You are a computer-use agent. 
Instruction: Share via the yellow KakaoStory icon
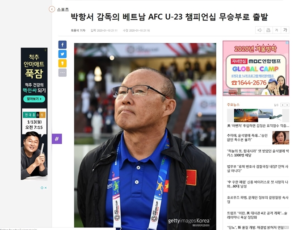pos(63,63)
